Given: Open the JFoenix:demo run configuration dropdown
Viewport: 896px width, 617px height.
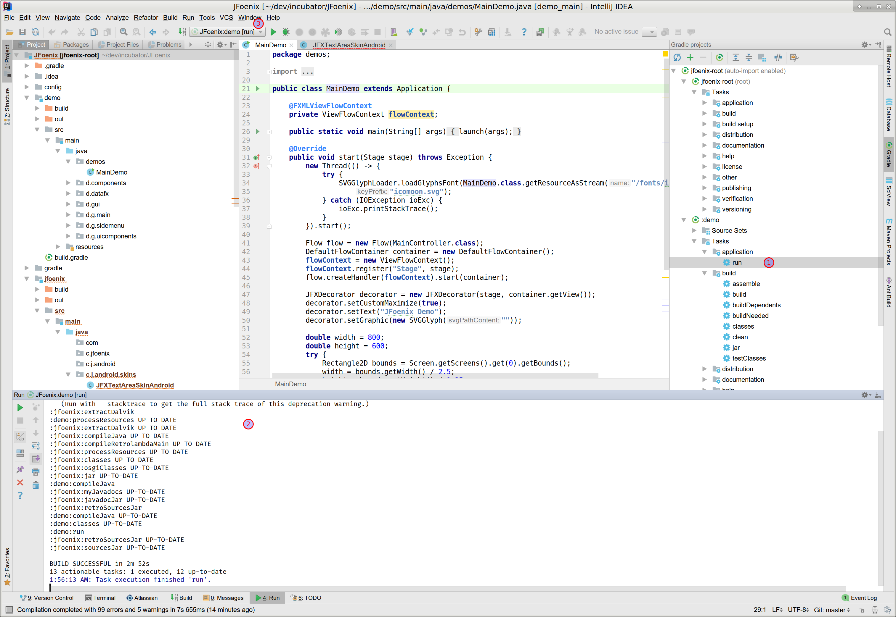Looking at the screenshot, I should click(x=261, y=32).
